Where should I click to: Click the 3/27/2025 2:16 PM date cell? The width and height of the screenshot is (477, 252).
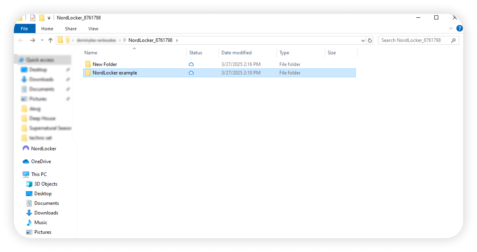(x=241, y=64)
